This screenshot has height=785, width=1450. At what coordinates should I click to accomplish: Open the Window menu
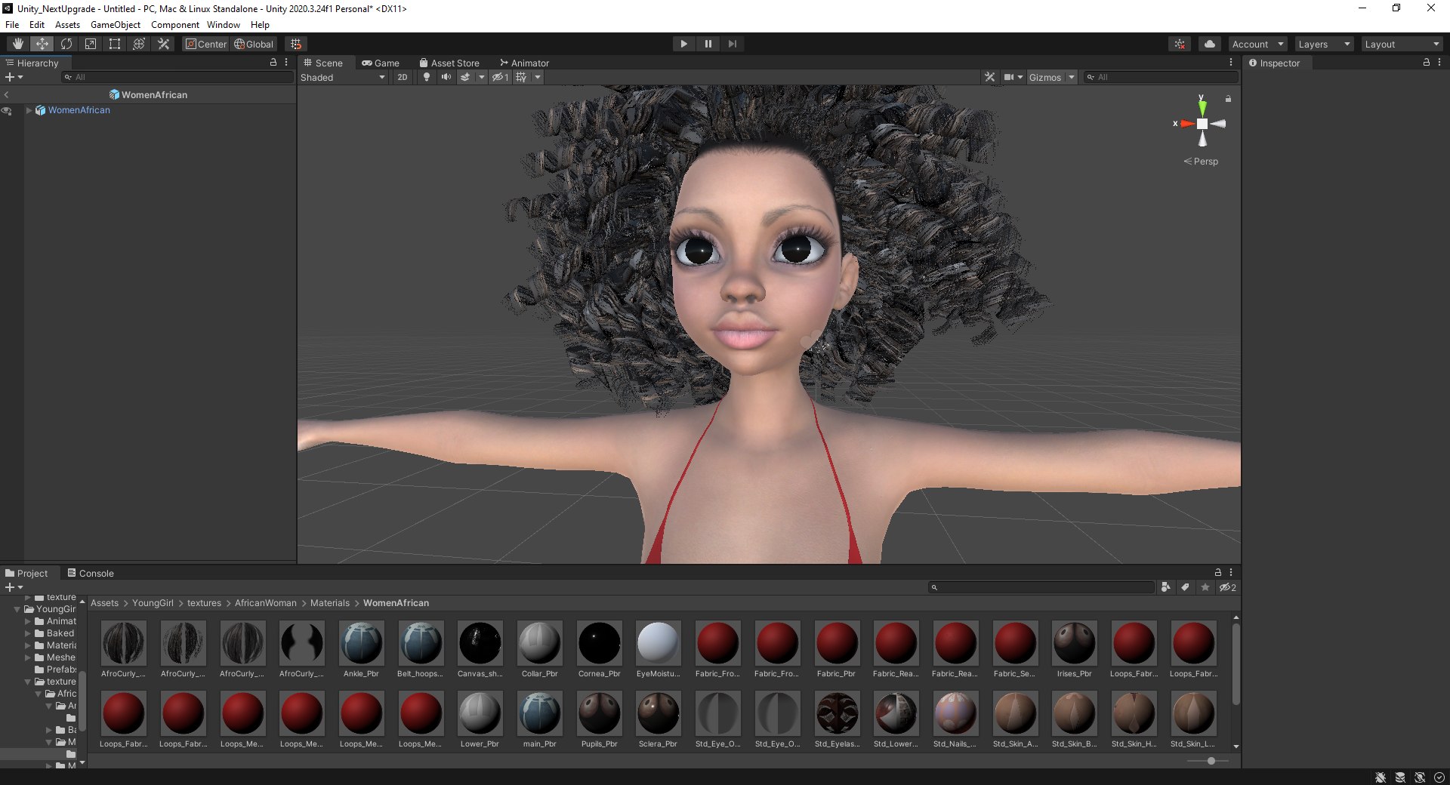[224, 25]
